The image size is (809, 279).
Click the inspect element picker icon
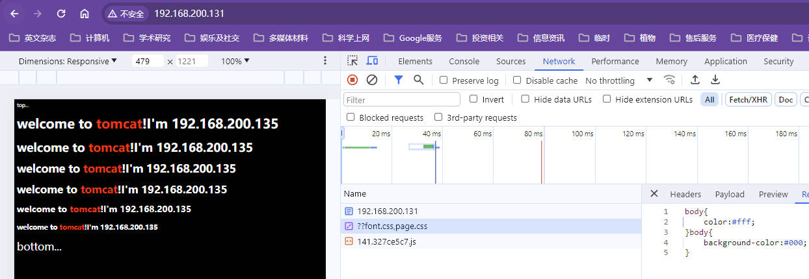(x=352, y=61)
